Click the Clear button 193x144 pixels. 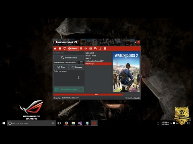[61, 67]
